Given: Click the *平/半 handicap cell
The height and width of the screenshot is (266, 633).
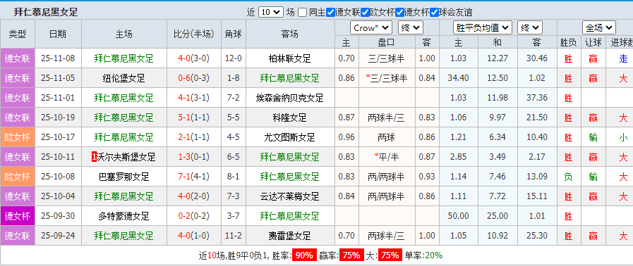Looking at the screenshot, I should pos(386,158).
